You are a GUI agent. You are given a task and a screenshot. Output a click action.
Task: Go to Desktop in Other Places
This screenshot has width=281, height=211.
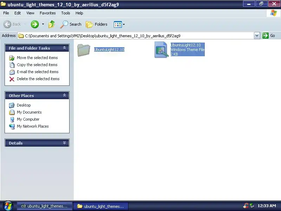click(x=24, y=105)
